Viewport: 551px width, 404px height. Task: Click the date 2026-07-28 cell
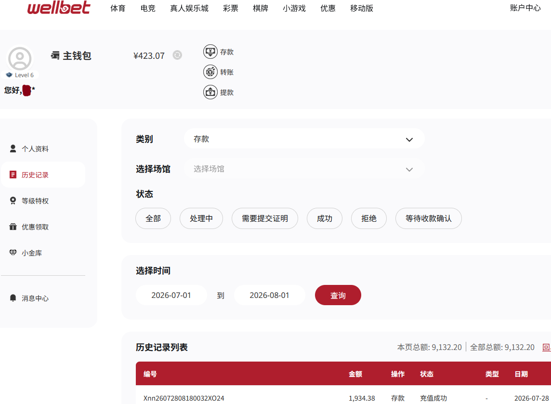(x=532, y=398)
